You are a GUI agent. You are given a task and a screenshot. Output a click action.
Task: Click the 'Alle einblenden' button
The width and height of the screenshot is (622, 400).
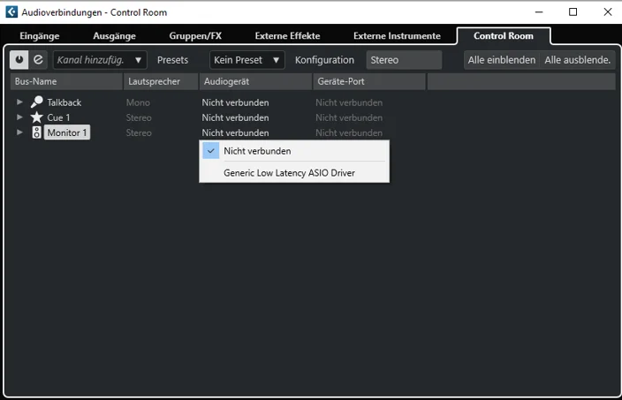(502, 60)
